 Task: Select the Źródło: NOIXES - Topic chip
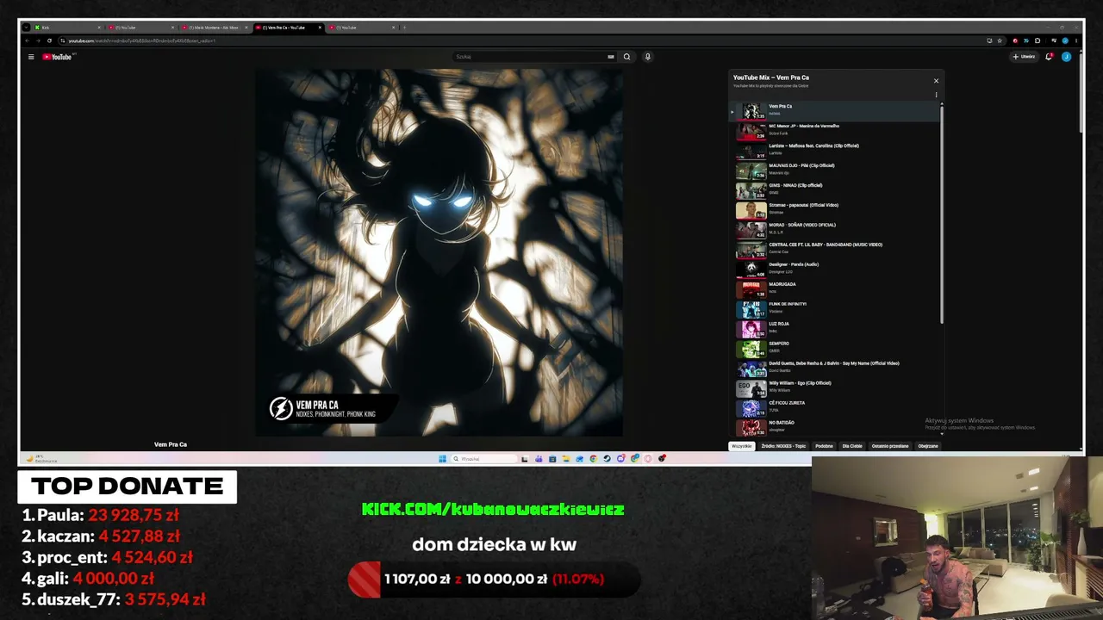783,446
